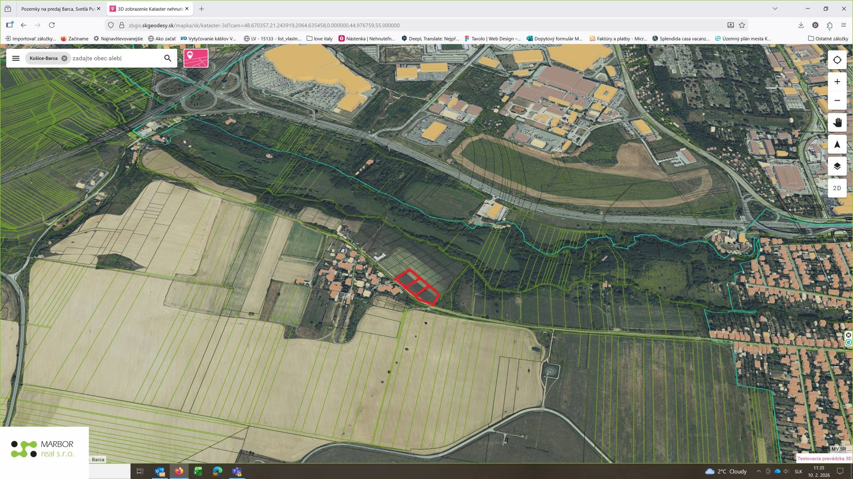The height and width of the screenshot is (479, 853).
Task: Switch map view to 2D mode
Action: point(837,188)
